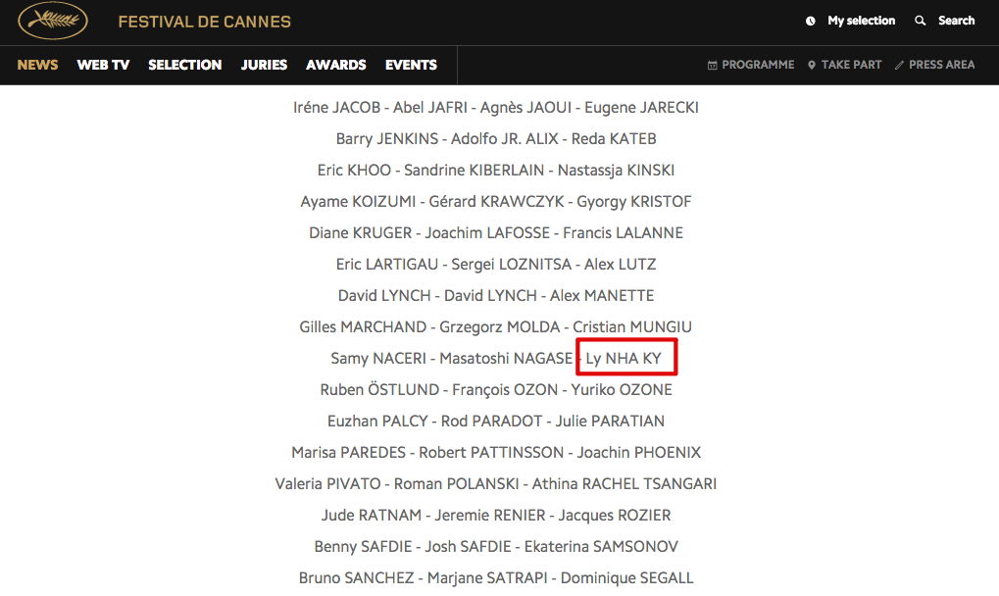Click the name Masatoshi NAGASE
Viewport: 999px width, 596px height.
pos(506,359)
